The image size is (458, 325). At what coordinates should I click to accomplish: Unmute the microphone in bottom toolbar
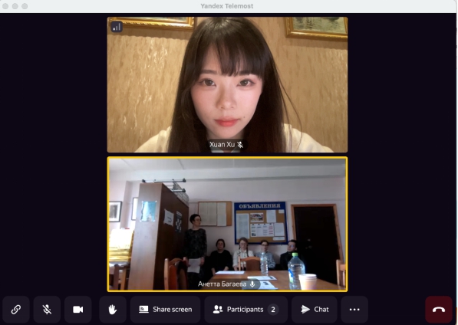point(47,309)
